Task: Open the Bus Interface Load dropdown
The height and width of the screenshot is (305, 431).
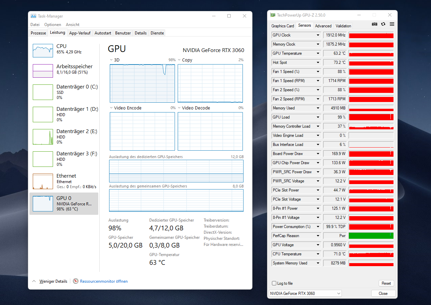Action: [x=318, y=145]
